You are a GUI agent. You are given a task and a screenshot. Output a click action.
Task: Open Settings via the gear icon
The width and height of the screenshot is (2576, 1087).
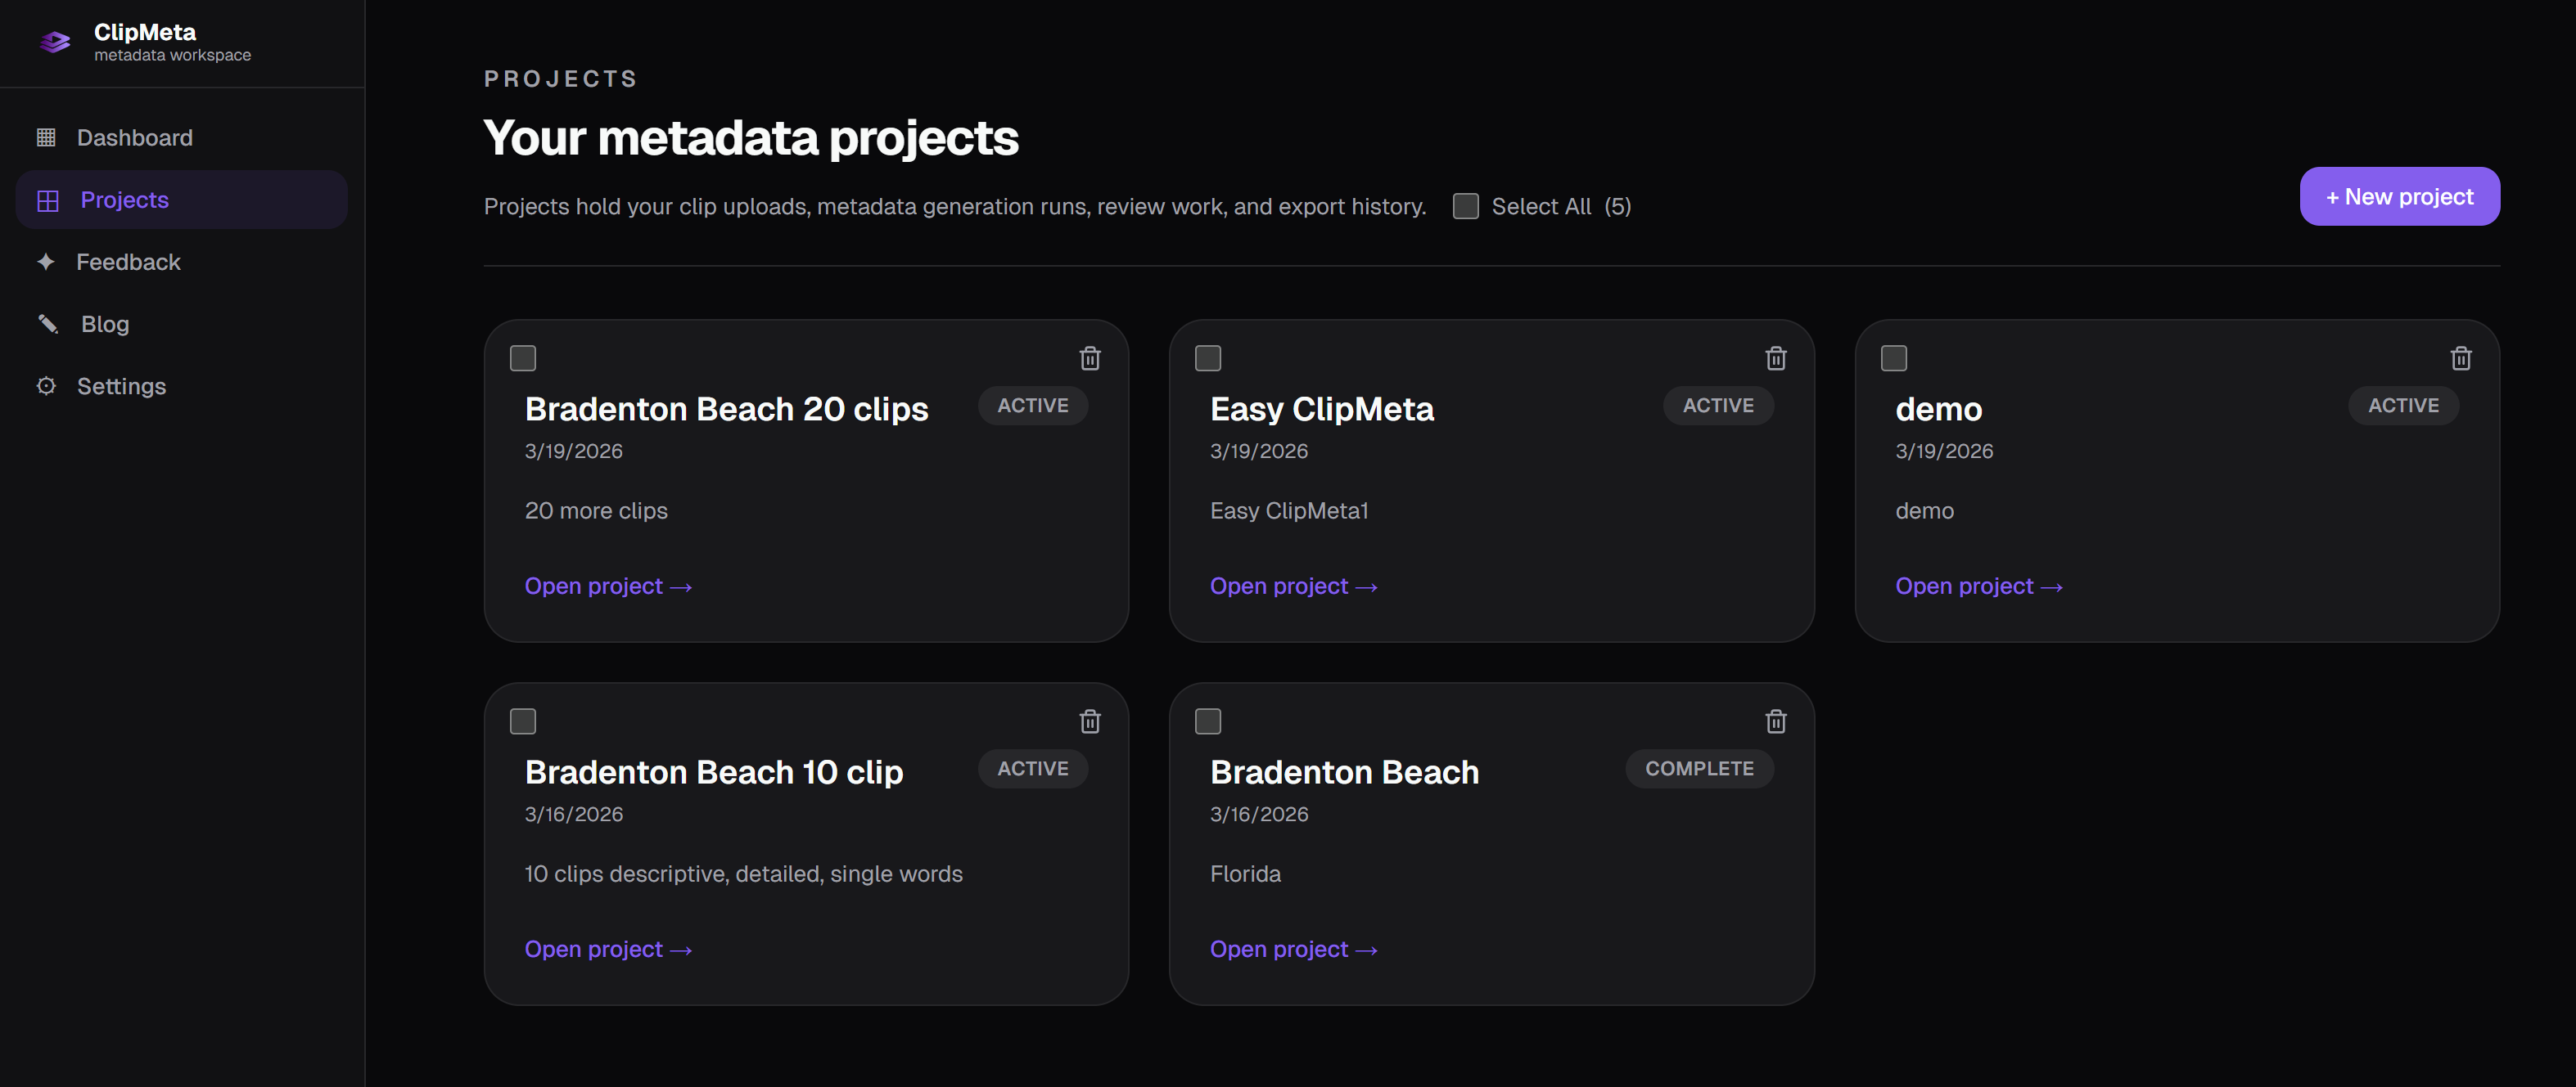pos(46,386)
